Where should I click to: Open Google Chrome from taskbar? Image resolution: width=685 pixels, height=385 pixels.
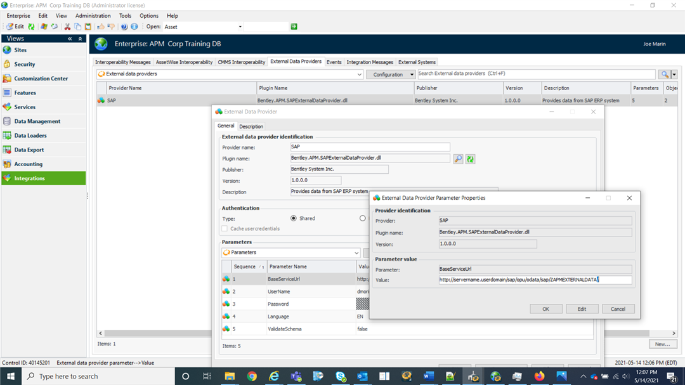point(252,376)
